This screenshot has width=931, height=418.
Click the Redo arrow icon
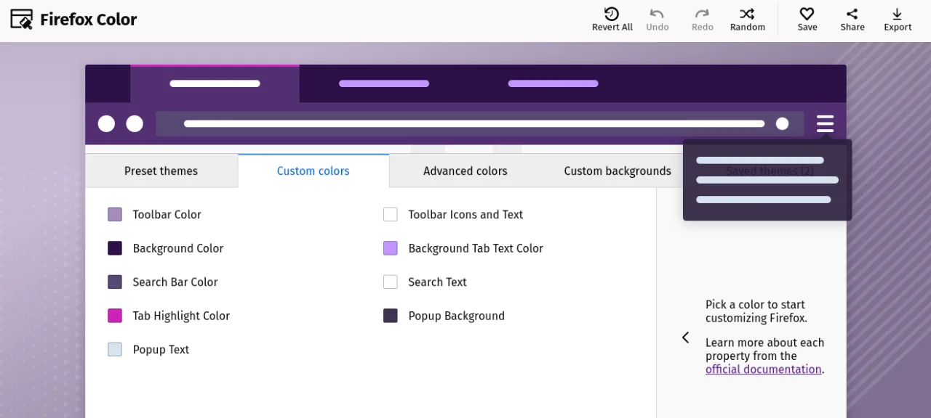[x=702, y=14]
